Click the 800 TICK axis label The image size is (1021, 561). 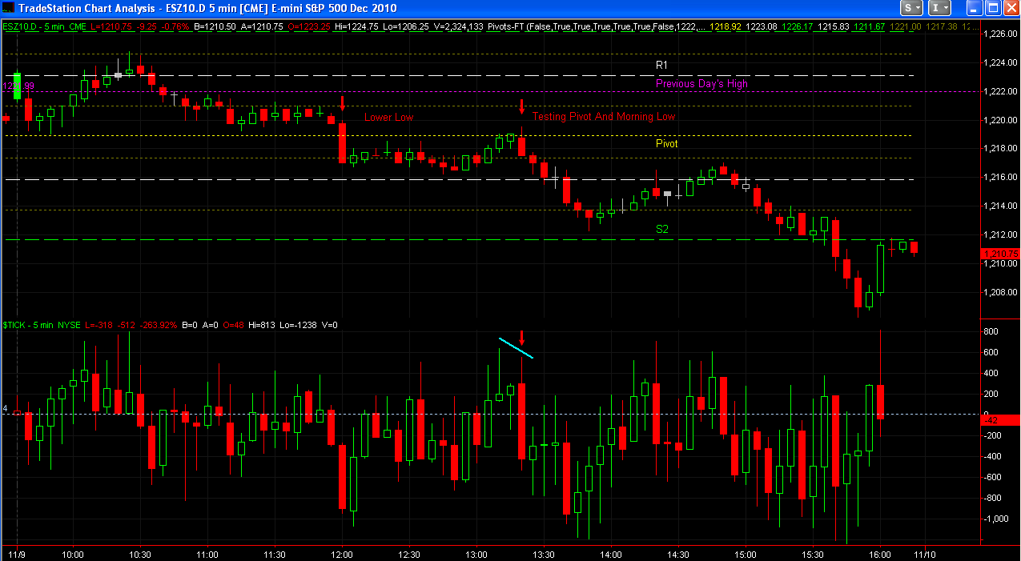(x=991, y=331)
